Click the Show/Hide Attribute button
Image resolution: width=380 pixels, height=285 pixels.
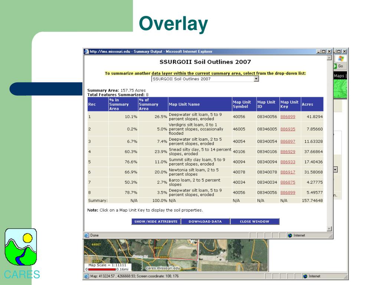[x=156, y=222]
